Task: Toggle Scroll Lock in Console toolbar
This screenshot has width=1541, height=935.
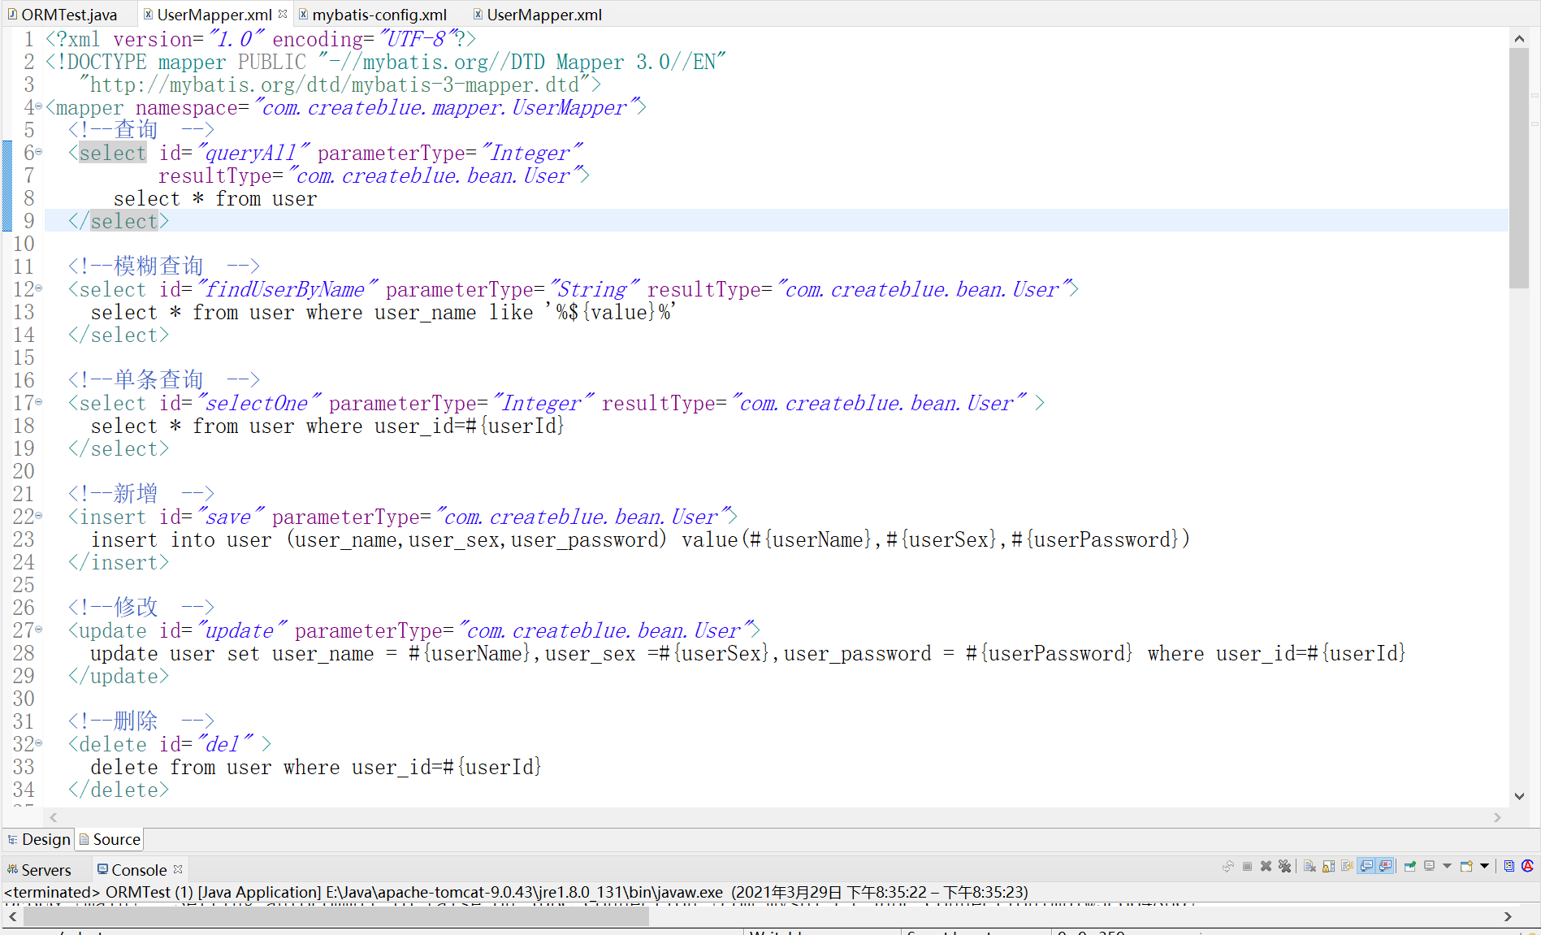Action: coord(1329,866)
